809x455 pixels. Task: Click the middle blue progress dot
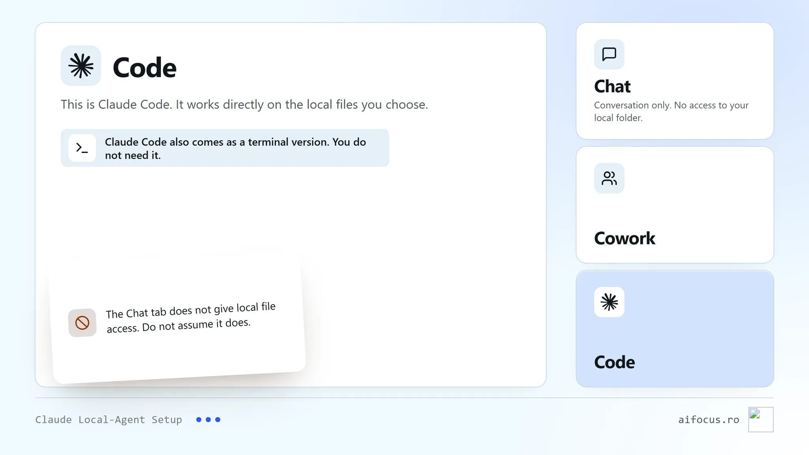208,419
